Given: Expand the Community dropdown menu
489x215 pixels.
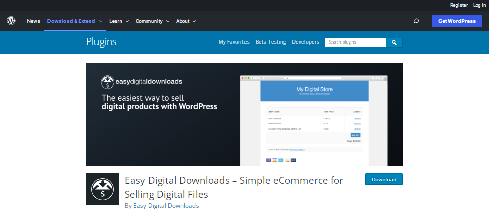Looking at the screenshot, I should pos(153,21).
